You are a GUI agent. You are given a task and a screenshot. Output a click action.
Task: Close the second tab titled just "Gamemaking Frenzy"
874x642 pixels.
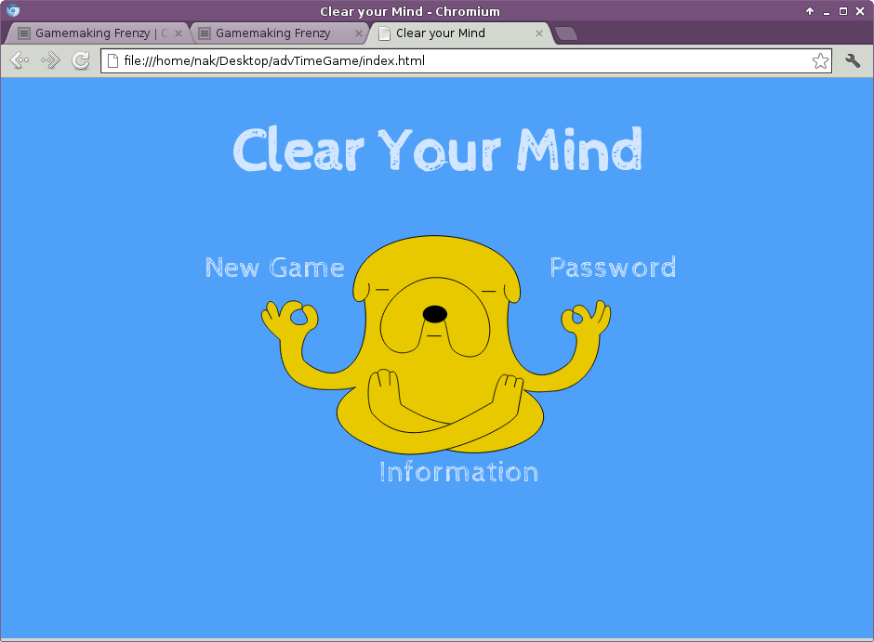tap(359, 33)
